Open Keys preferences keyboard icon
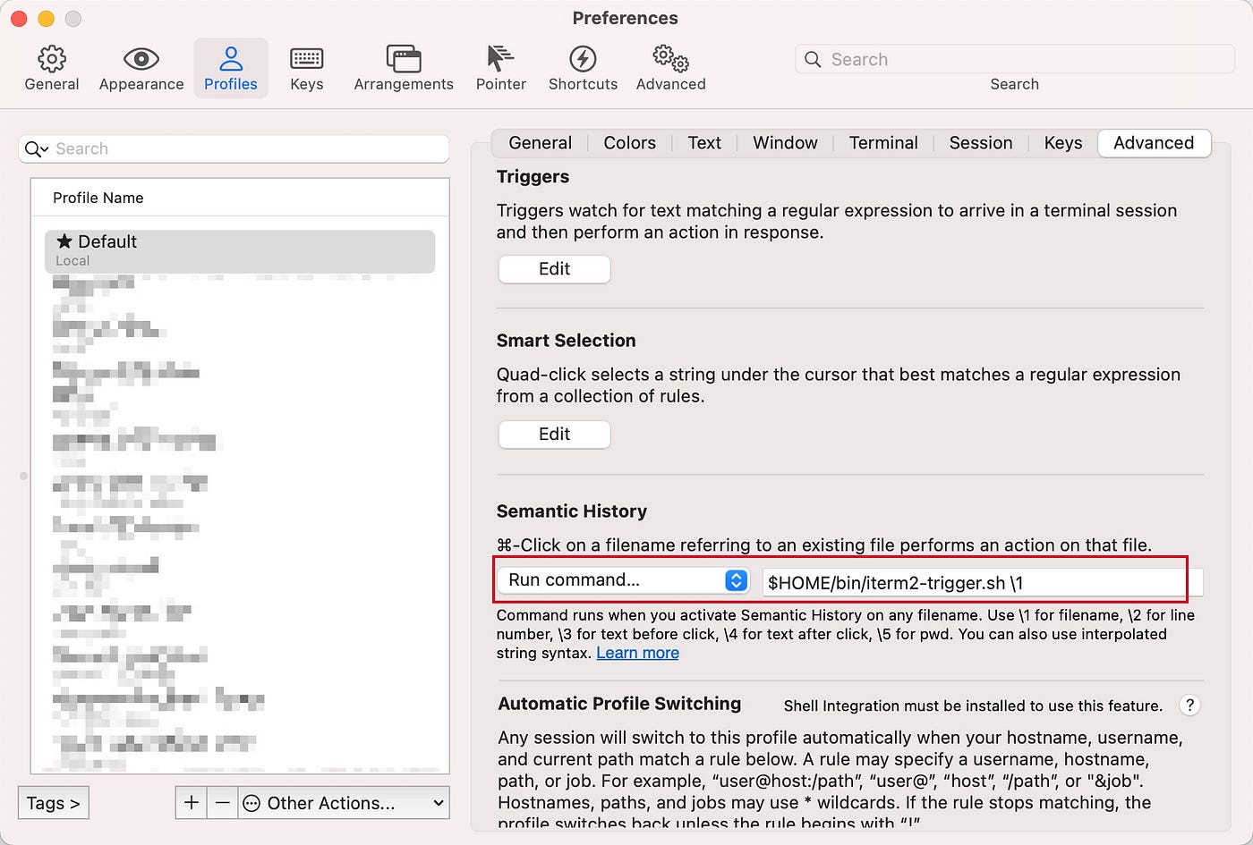This screenshot has width=1253, height=845. pos(307,59)
